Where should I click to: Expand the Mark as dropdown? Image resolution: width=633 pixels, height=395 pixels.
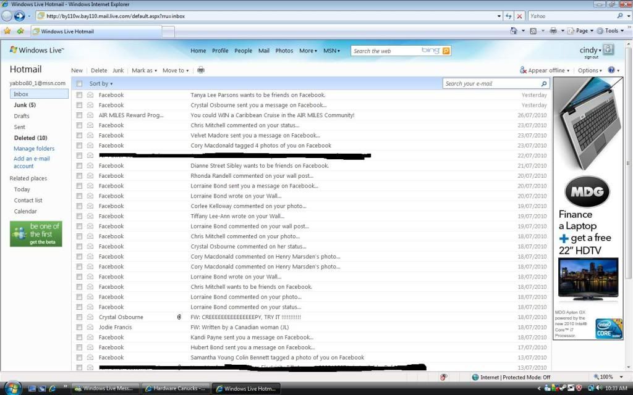(144, 70)
